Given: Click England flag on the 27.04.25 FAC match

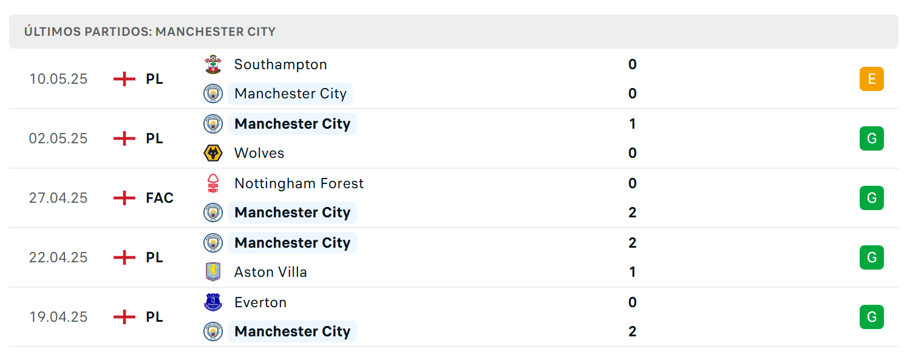Looking at the screenshot, I should (124, 198).
